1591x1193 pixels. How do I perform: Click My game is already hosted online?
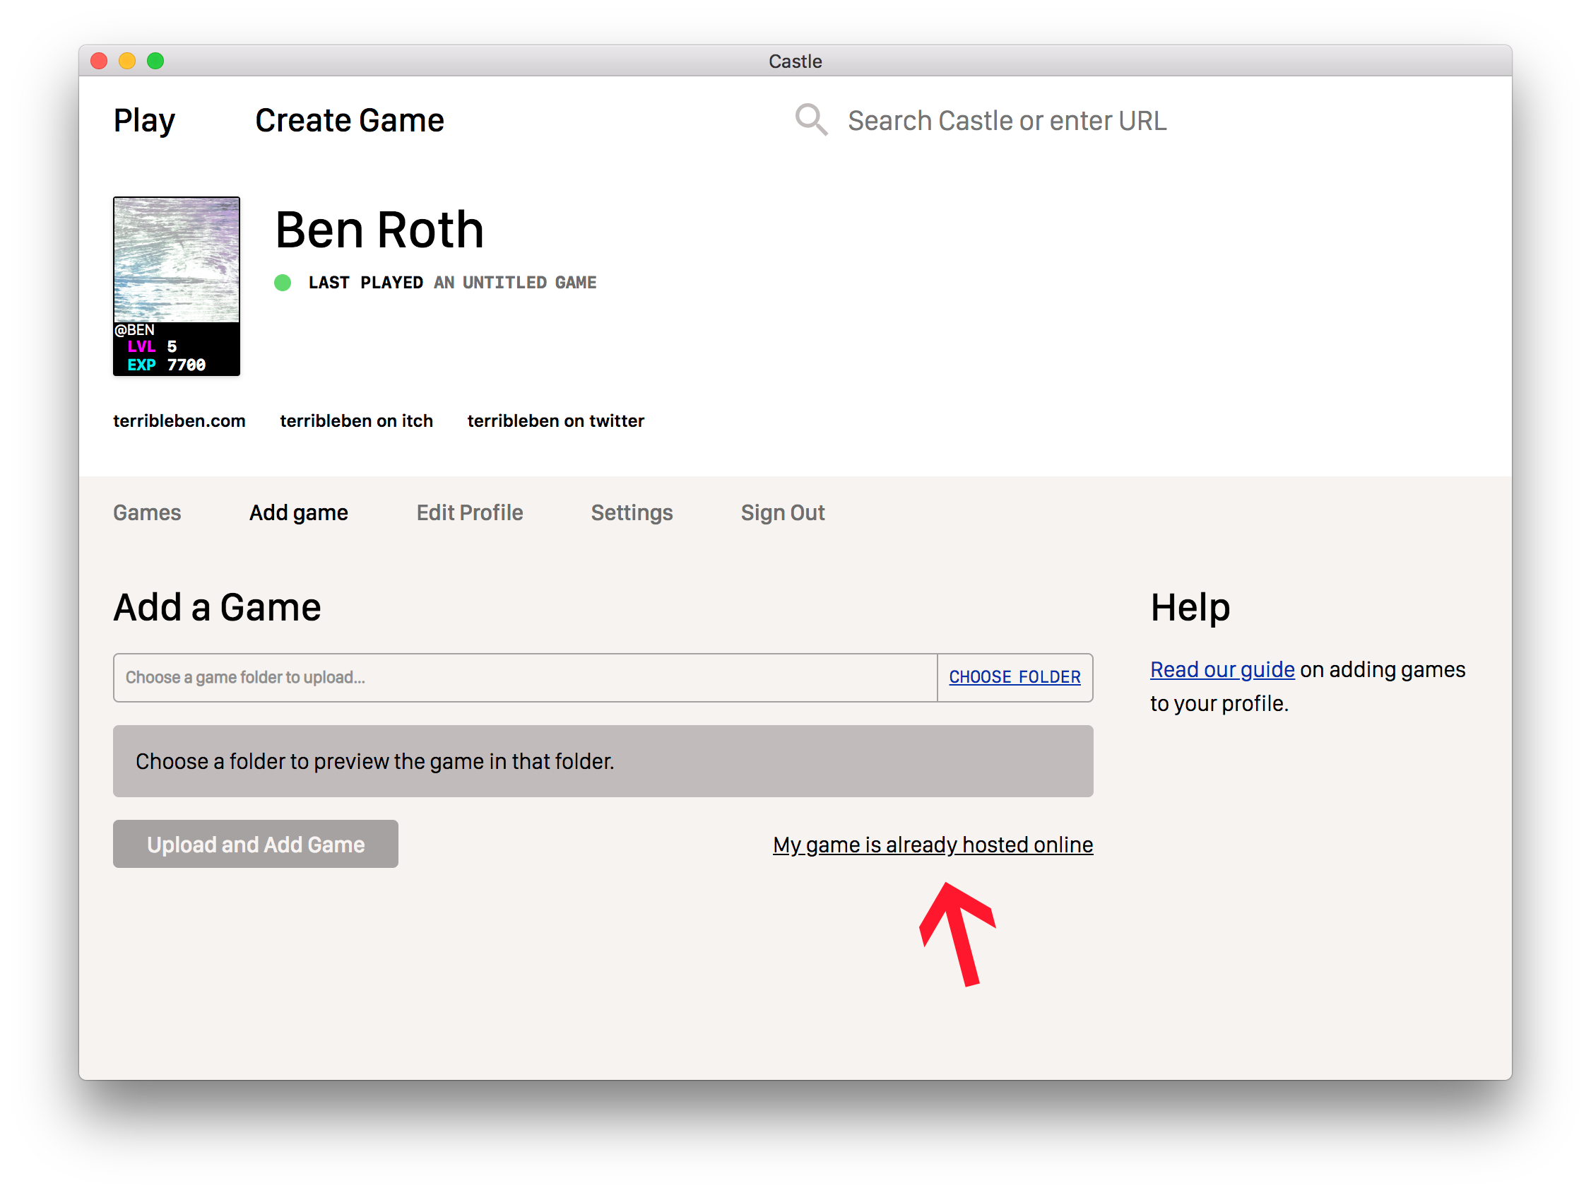coord(933,845)
